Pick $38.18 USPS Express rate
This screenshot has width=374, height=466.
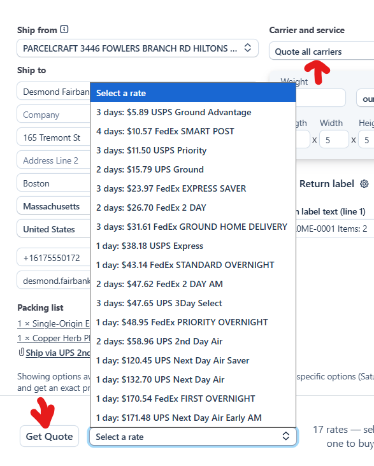pos(193,246)
